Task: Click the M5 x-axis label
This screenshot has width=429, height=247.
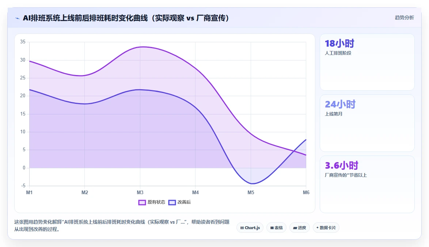Action: 251,192
